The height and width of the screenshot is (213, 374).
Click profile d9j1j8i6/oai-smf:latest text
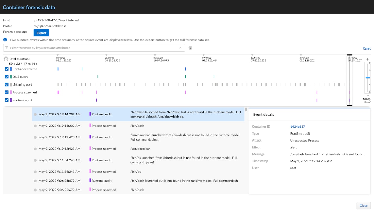[50, 26]
